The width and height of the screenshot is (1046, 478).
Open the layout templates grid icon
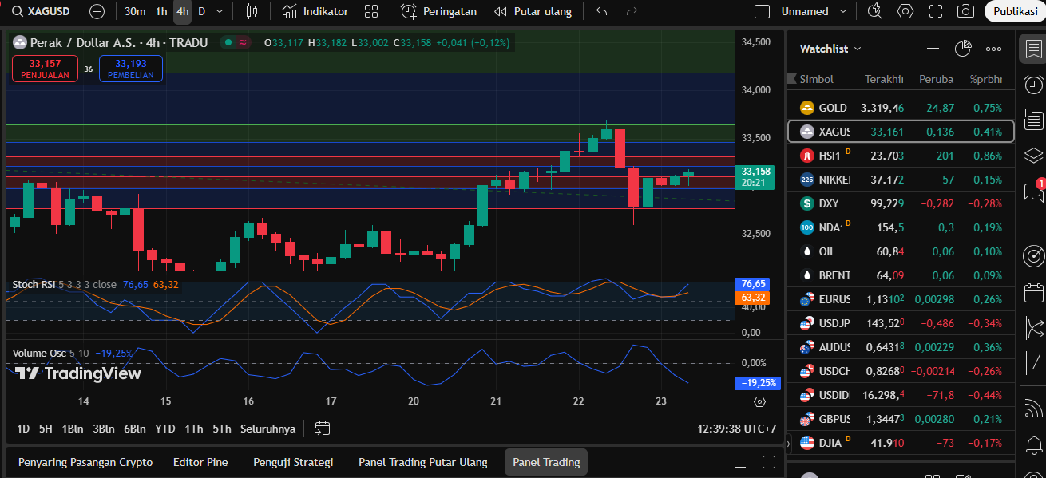coord(371,12)
